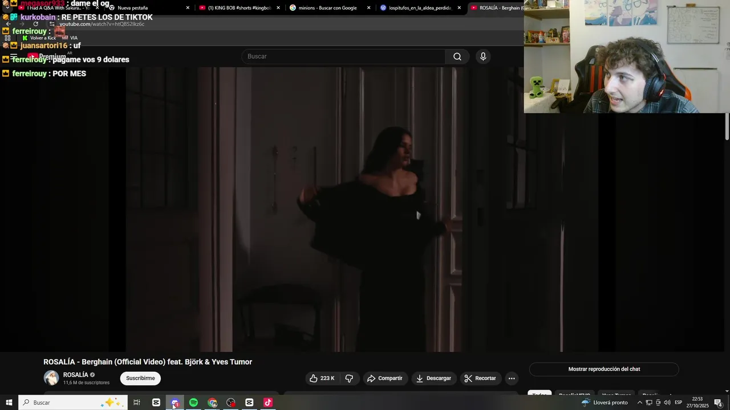Start voice search with microphone icon
Screen dimensions: 730x410
point(483,56)
